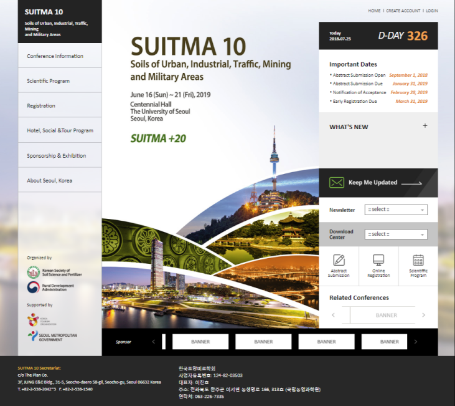Click the Important Dates heading
This screenshot has height=406, width=455.
point(353,64)
